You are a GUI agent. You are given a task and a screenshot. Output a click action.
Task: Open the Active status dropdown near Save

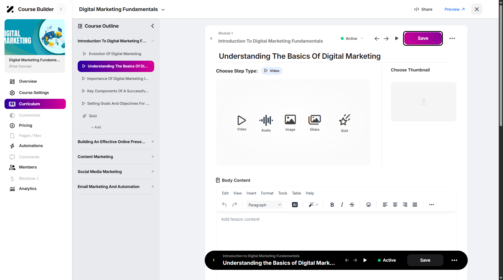[352, 38]
